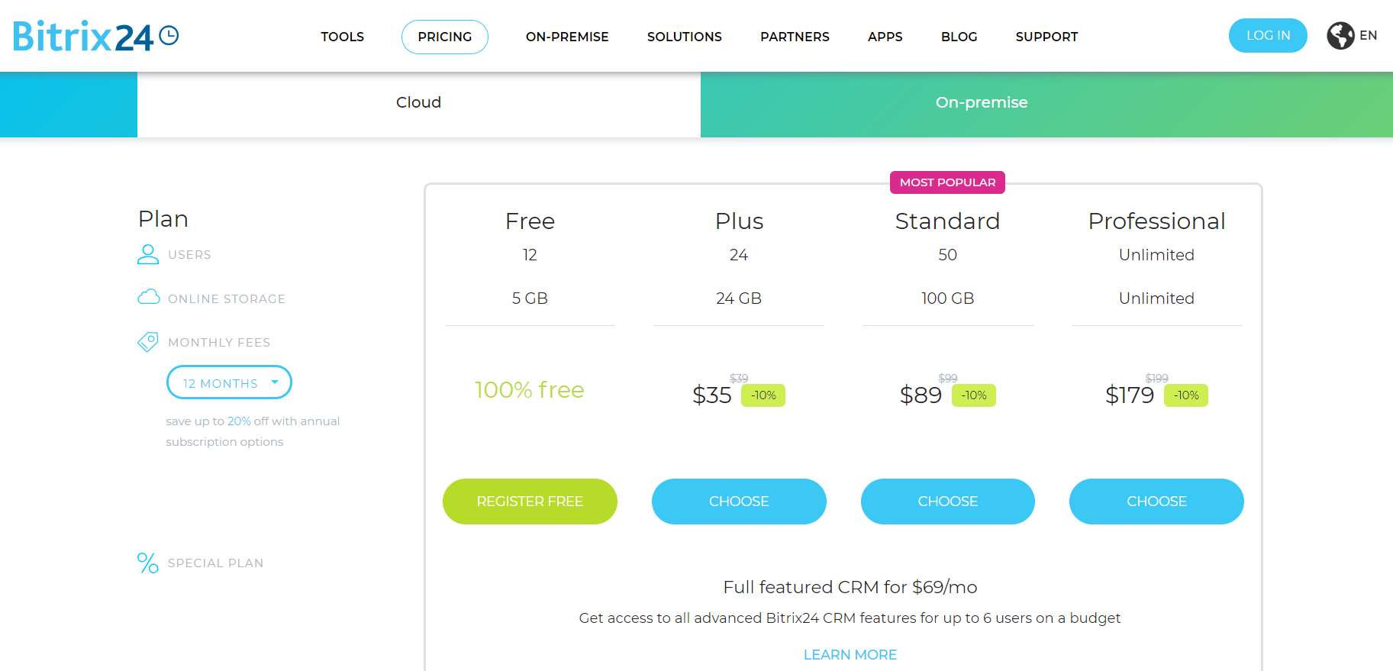This screenshot has height=671, width=1393.
Task: Follow the Learn More link
Action: 850,654
